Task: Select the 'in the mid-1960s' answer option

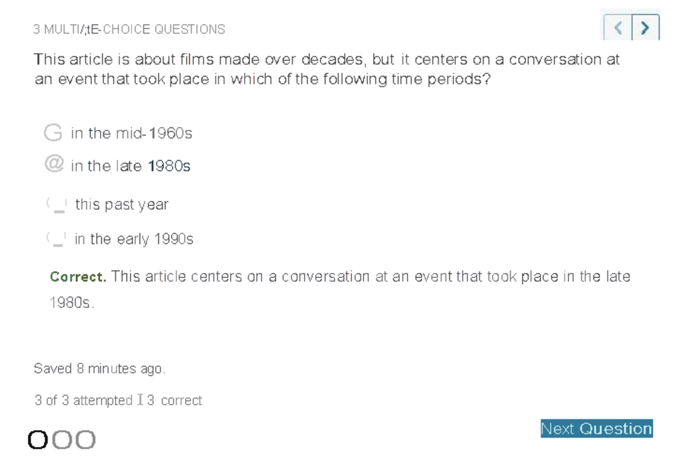Action: point(131,133)
